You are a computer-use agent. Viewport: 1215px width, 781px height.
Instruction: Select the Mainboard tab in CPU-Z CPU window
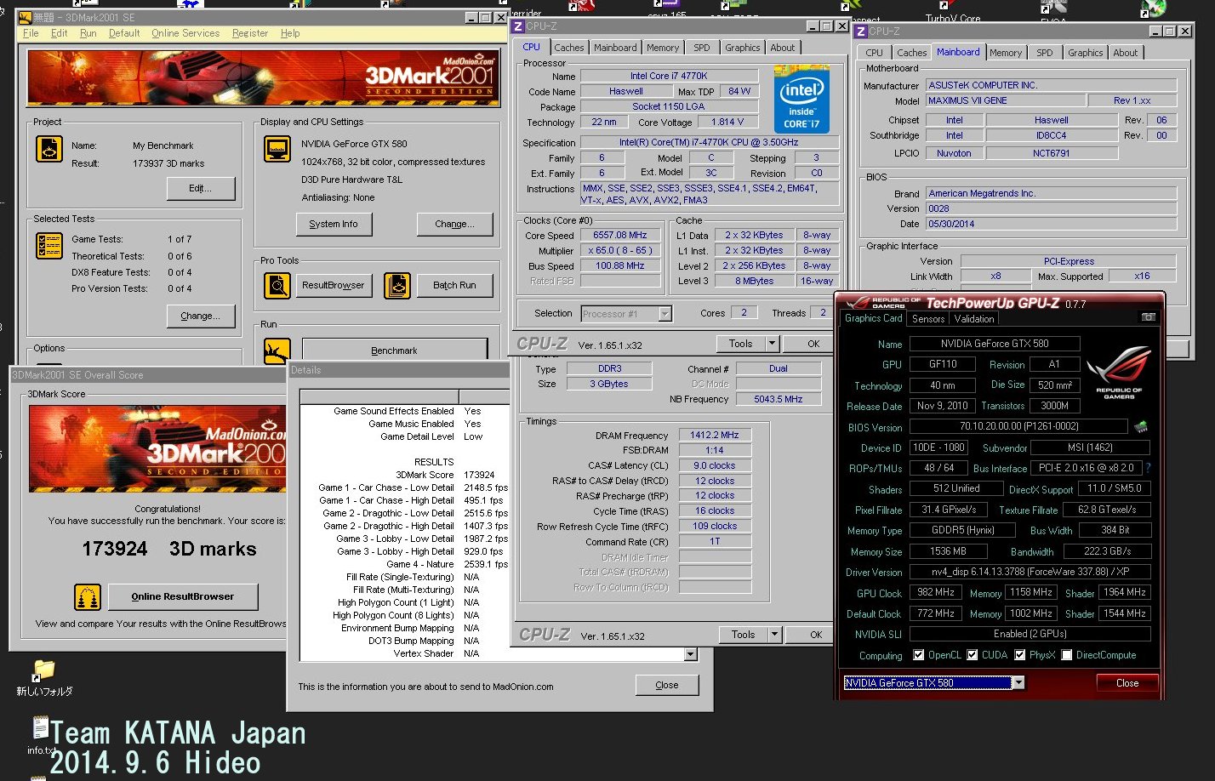click(615, 48)
